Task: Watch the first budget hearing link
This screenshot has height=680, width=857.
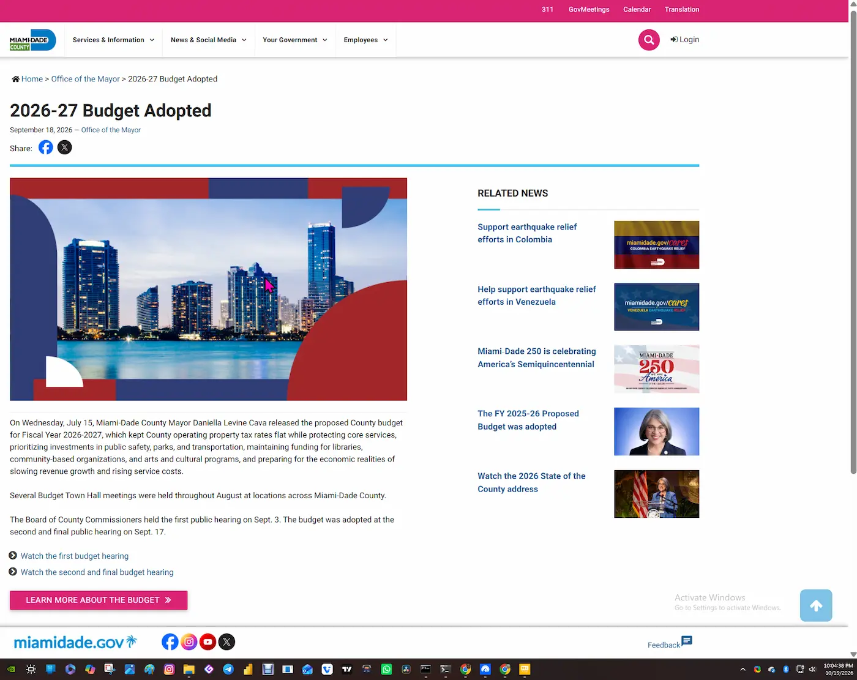Action: click(75, 556)
